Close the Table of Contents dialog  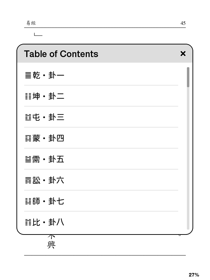click(183, 54)
